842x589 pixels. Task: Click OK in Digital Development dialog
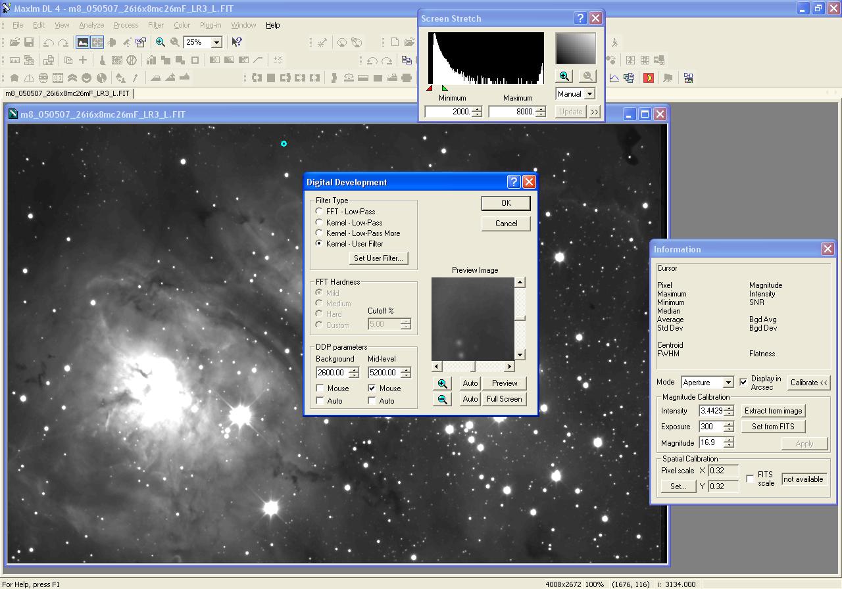point(506,203)
